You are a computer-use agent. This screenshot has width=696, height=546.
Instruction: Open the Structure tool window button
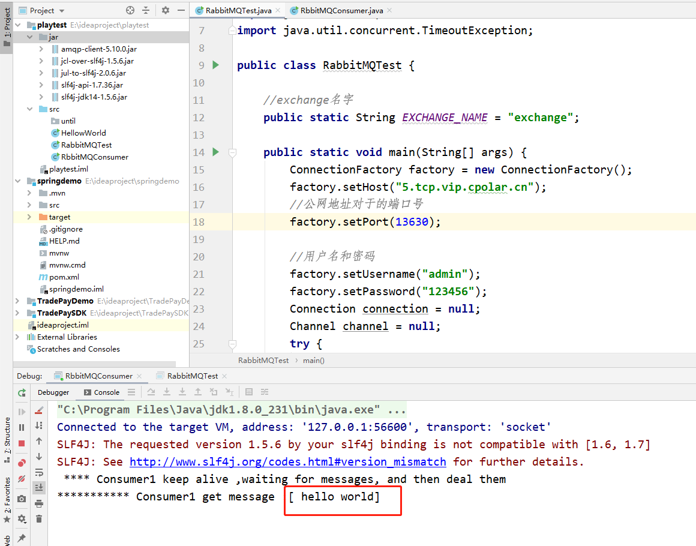tap(7, 439)
